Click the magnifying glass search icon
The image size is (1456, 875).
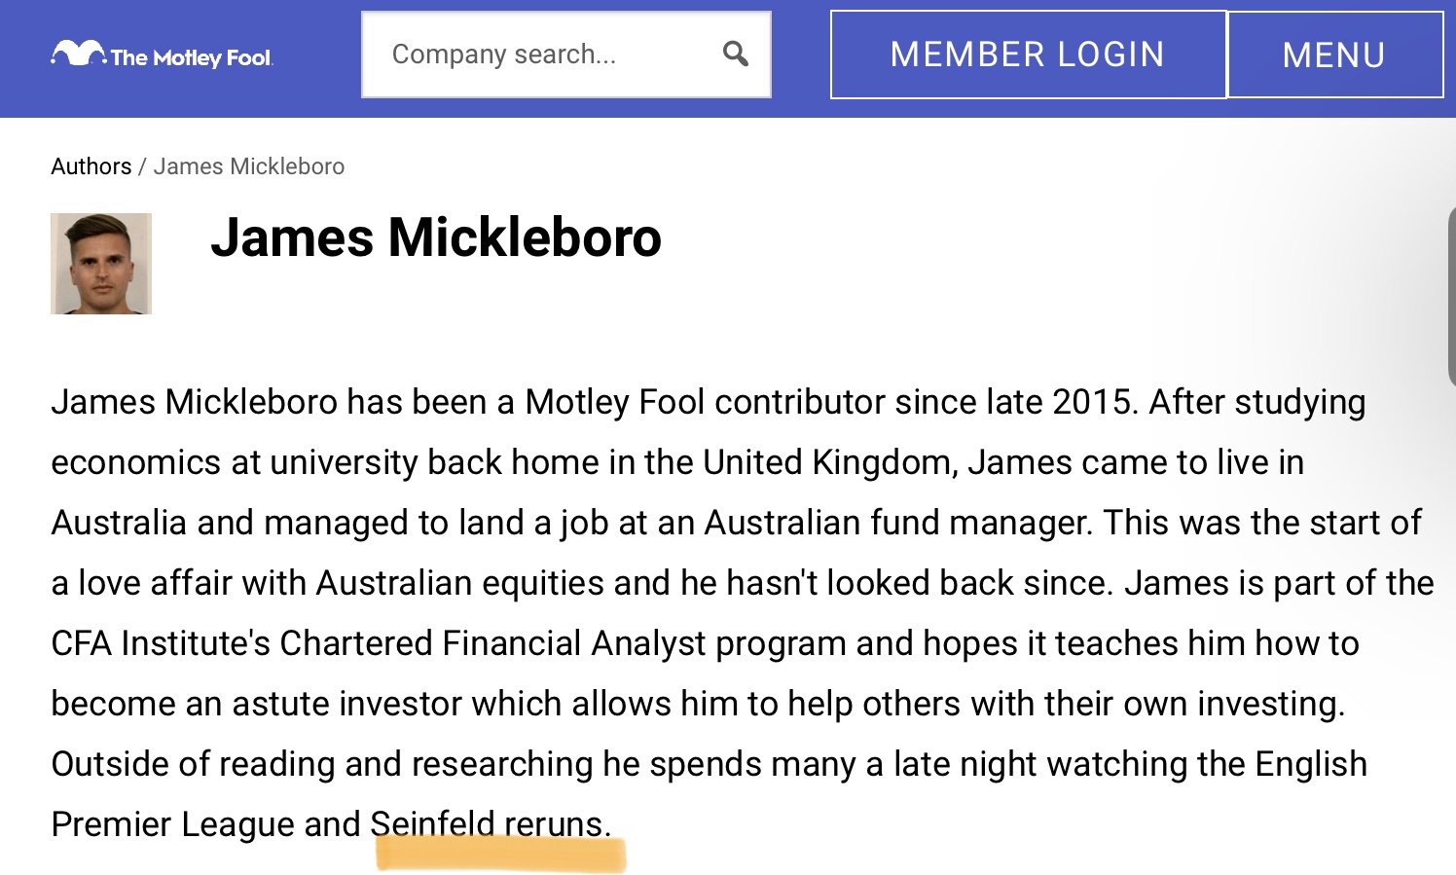click(x=736, y=55)
